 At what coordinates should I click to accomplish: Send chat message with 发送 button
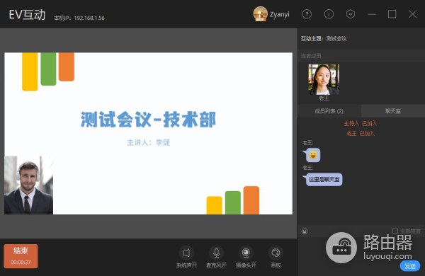coord(410,266)
